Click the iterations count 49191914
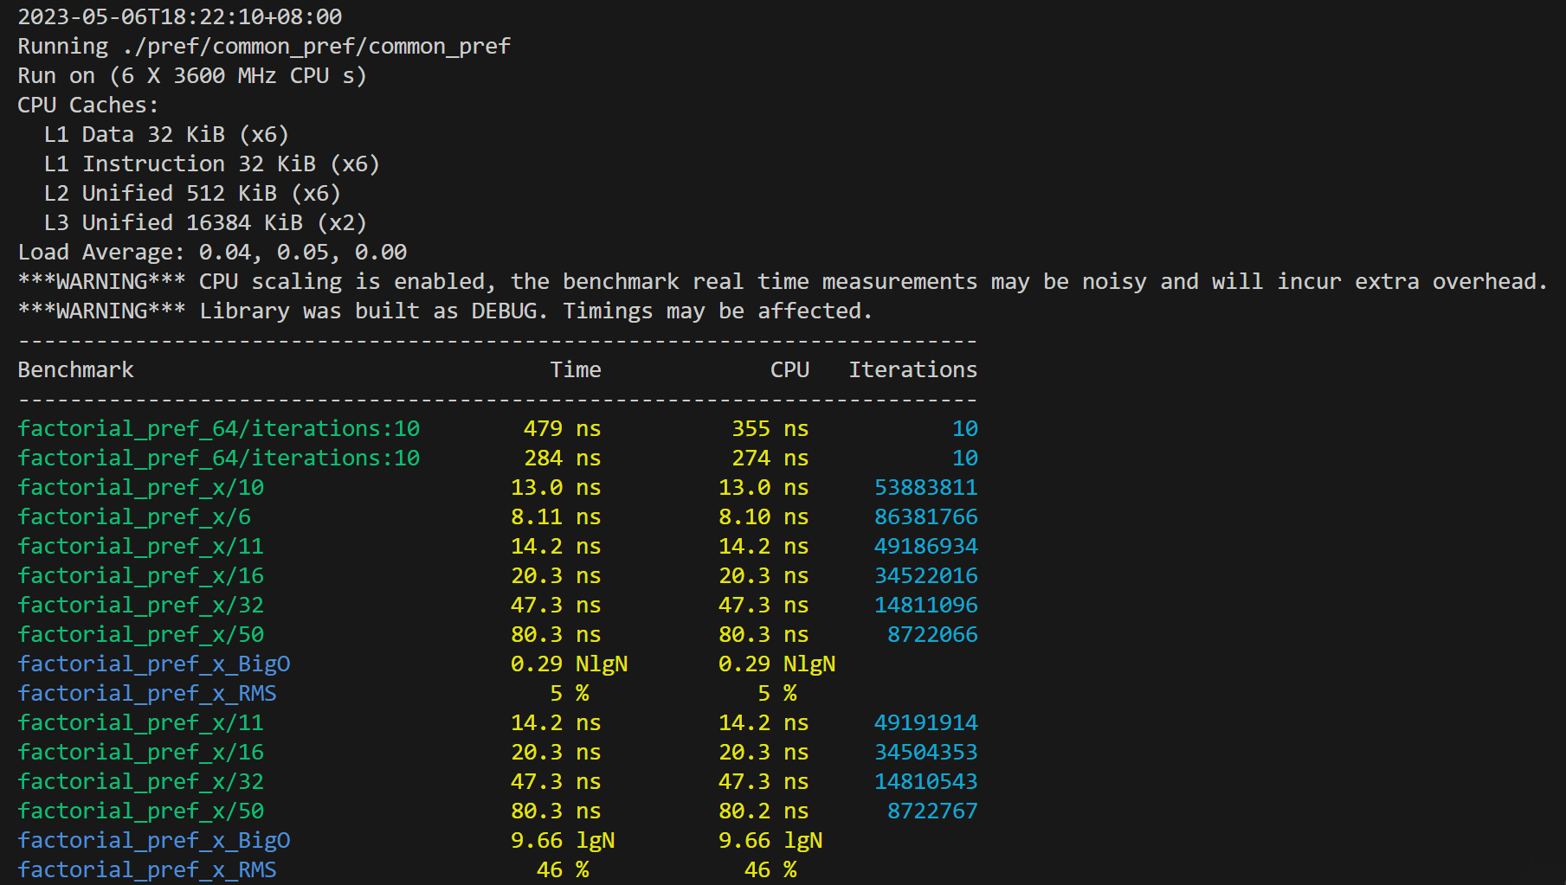The width and height of the screenshot is (1566, 885). [x=926, y=722]
